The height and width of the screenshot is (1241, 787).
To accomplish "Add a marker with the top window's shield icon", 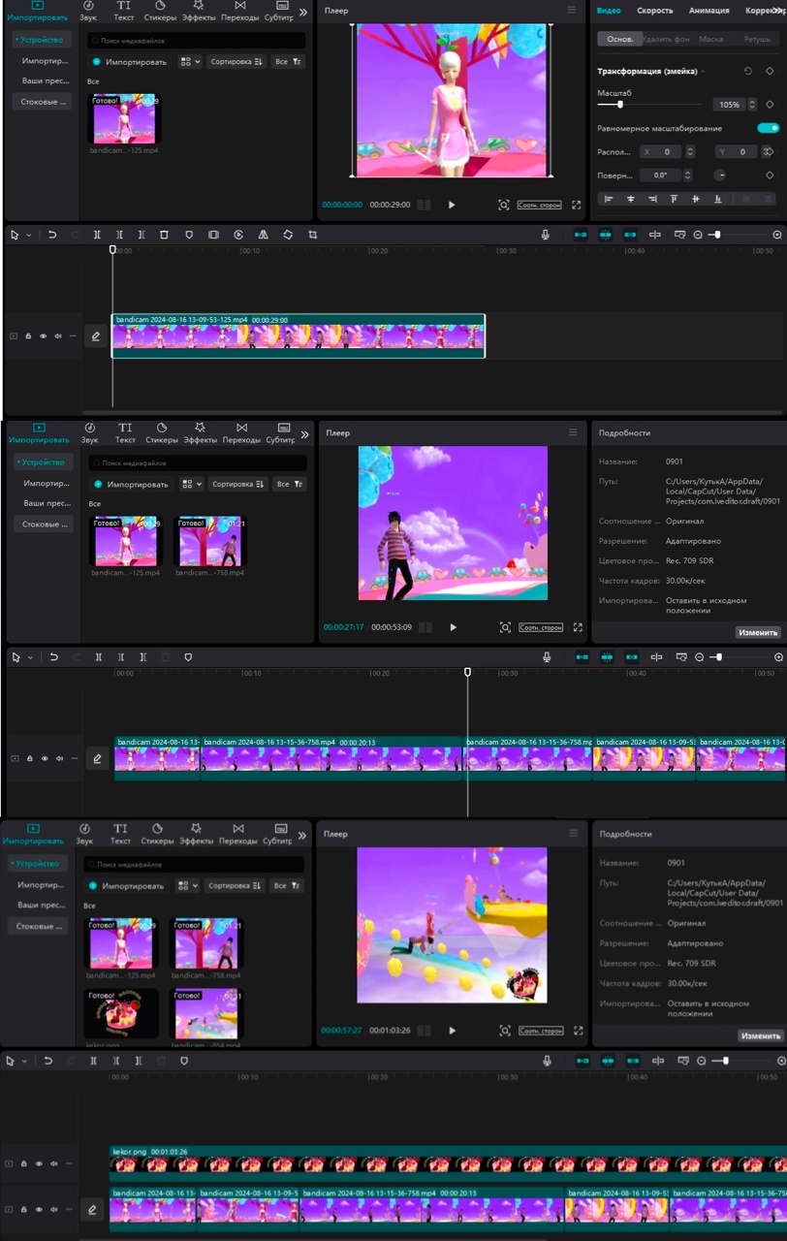I will [x=188, y=235].
